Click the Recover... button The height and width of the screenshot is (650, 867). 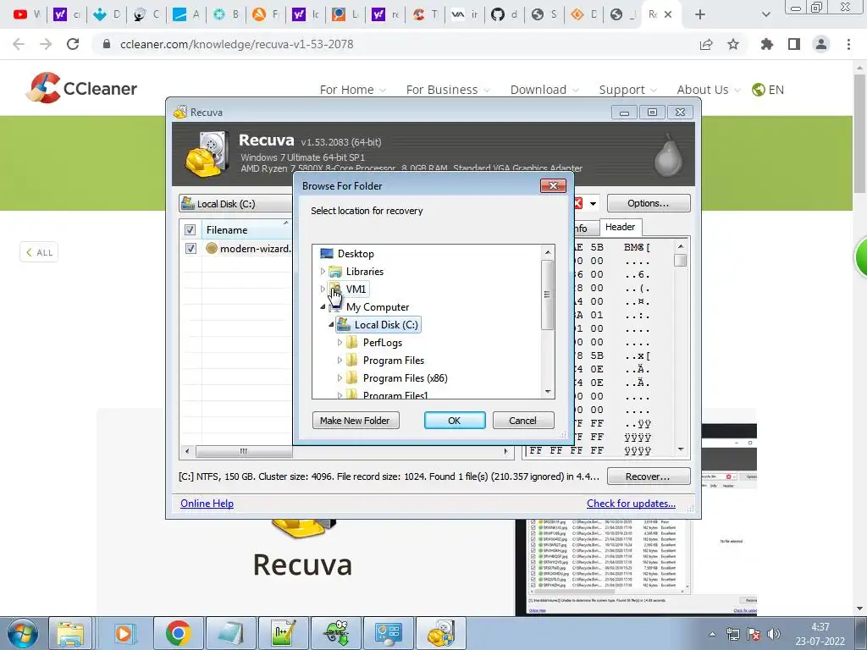pos(649,476)
